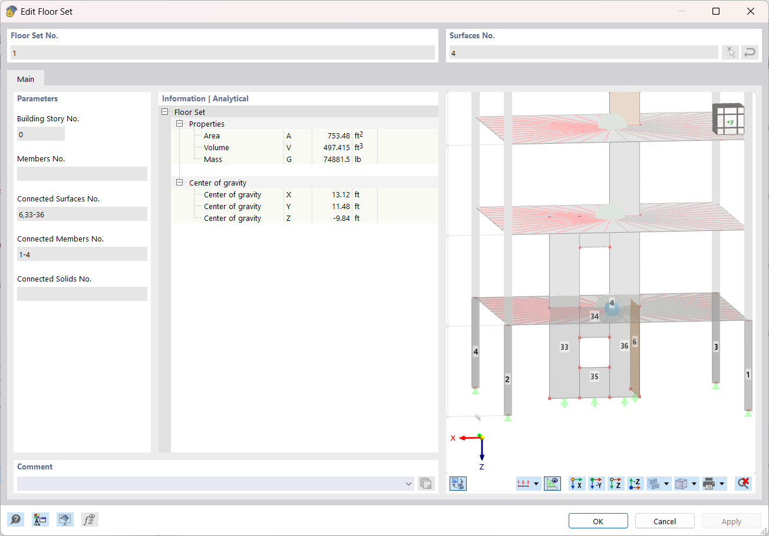The image size is (769, 536).
Task: Click the center of gravity X value 13.12
Action: [x=341, y=195]
